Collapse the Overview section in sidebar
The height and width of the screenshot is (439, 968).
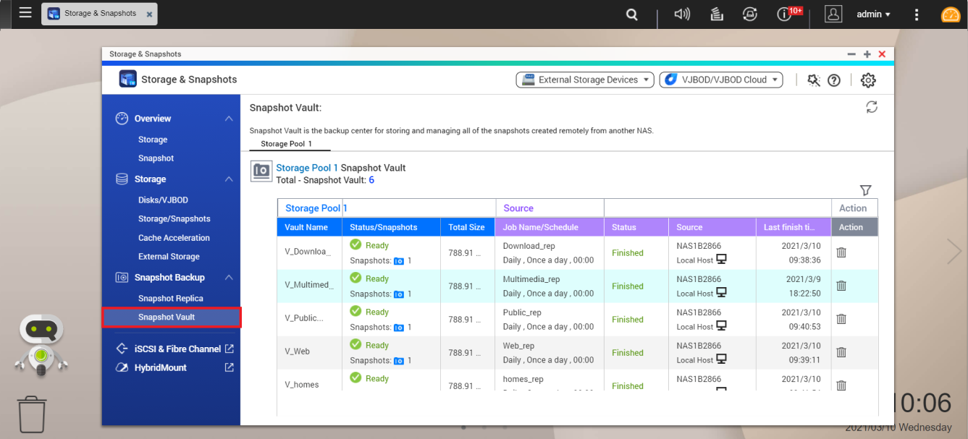(229, 119)
